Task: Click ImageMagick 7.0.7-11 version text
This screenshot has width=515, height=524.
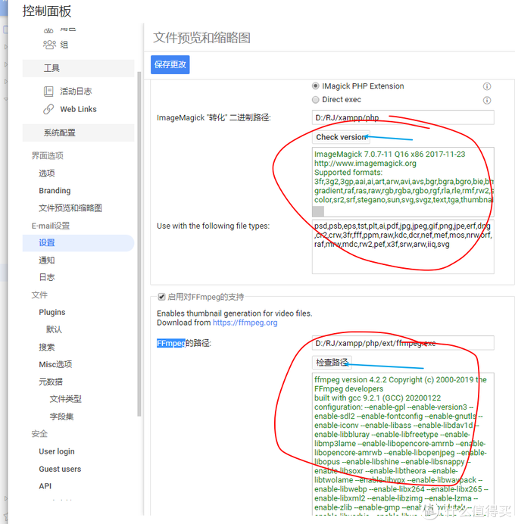Action: click(390, 154)
